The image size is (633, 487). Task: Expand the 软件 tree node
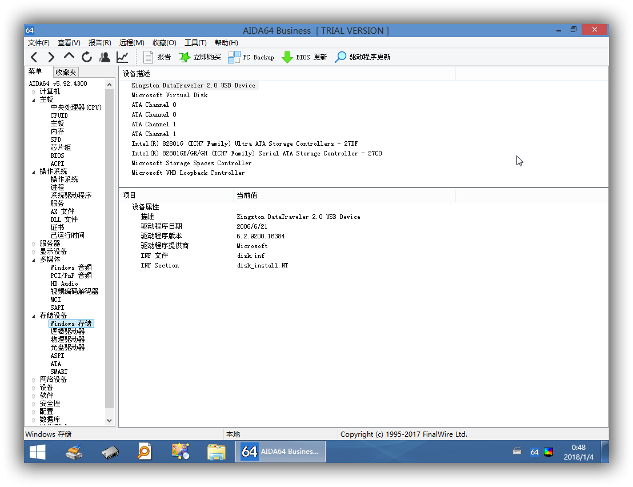tap(34, 396)
